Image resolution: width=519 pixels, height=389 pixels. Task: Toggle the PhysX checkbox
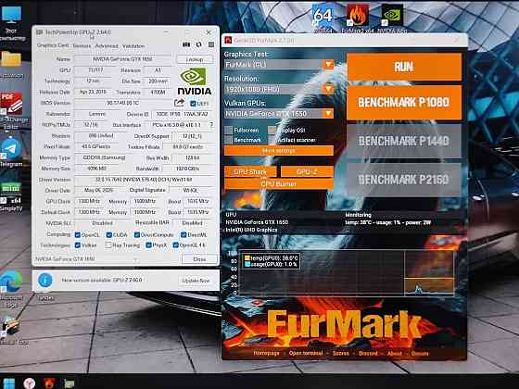tap(148, 245)
